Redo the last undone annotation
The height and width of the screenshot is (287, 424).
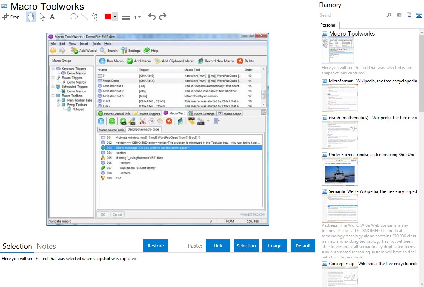click(162, 17)
